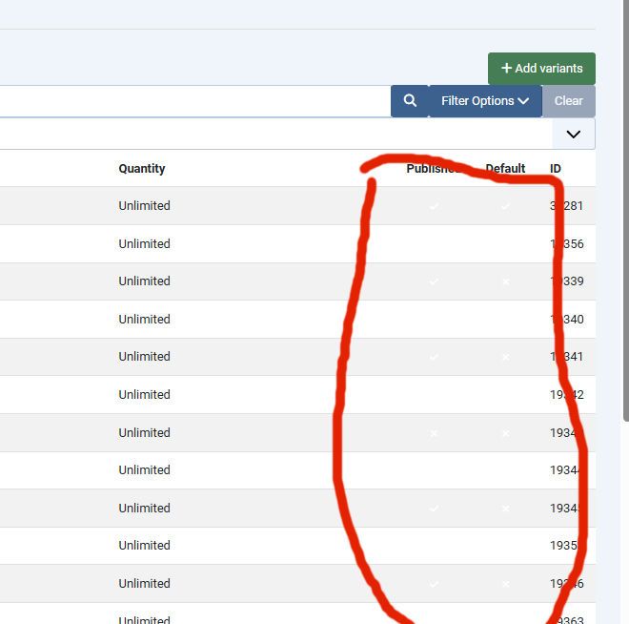Toggle Published checkmark in row ending 339

434,281
